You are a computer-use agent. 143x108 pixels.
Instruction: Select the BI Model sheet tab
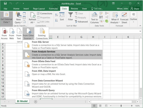tap(22, 101)
